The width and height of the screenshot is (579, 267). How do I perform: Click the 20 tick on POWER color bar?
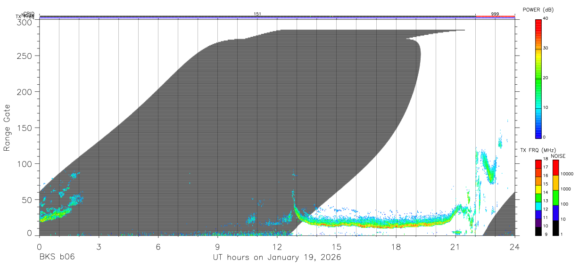coord(546,78)
